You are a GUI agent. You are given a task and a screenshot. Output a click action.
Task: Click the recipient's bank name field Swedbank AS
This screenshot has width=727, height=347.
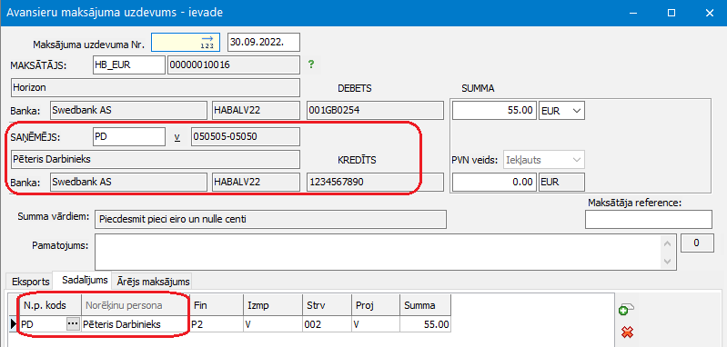point(128,182)
